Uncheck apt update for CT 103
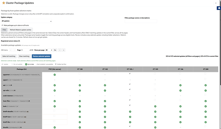Screen dimensions: 221x129 pos(130,84)
